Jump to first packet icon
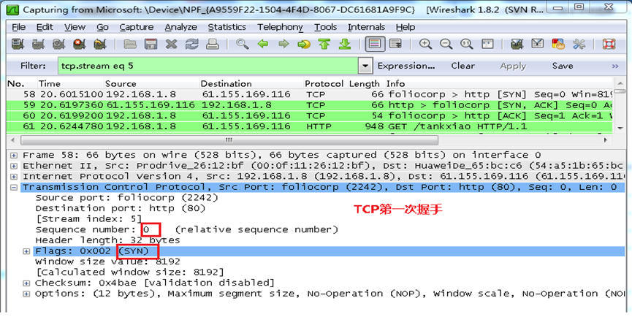The height and width of the screenshot is (317, 632). tap(324, 44)
